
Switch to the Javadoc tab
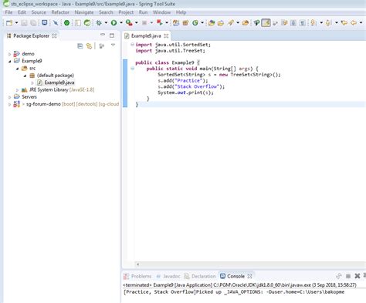click(x=168, y=276)
